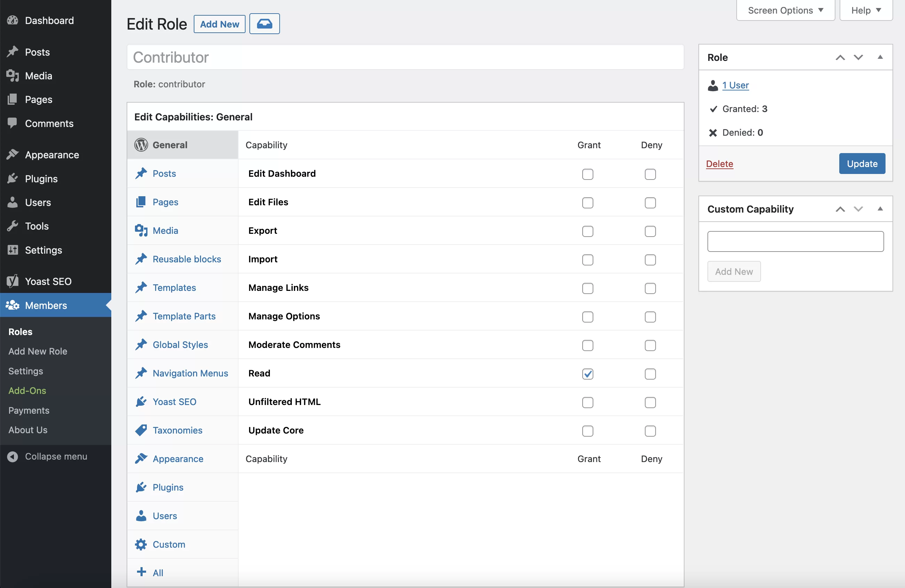This screenshot has height=588, width=905.
Task: Collapse the Role panel with the triangle toggle
Action: click(x=880, y=57)
